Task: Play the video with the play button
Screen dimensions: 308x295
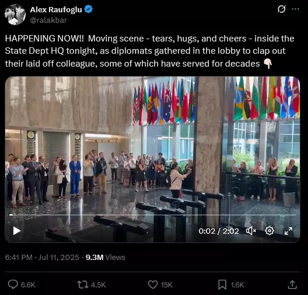Action: pyautogui.click(x=17, y=231)
